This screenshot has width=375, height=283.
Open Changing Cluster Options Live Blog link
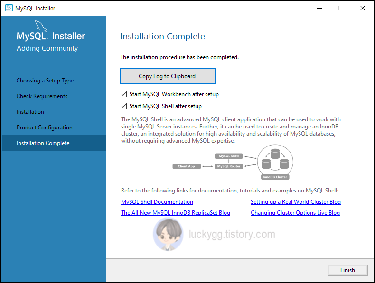point(295,213)
